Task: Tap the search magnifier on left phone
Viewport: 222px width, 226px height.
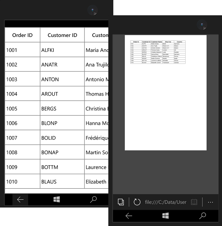Action: (93, 199)
